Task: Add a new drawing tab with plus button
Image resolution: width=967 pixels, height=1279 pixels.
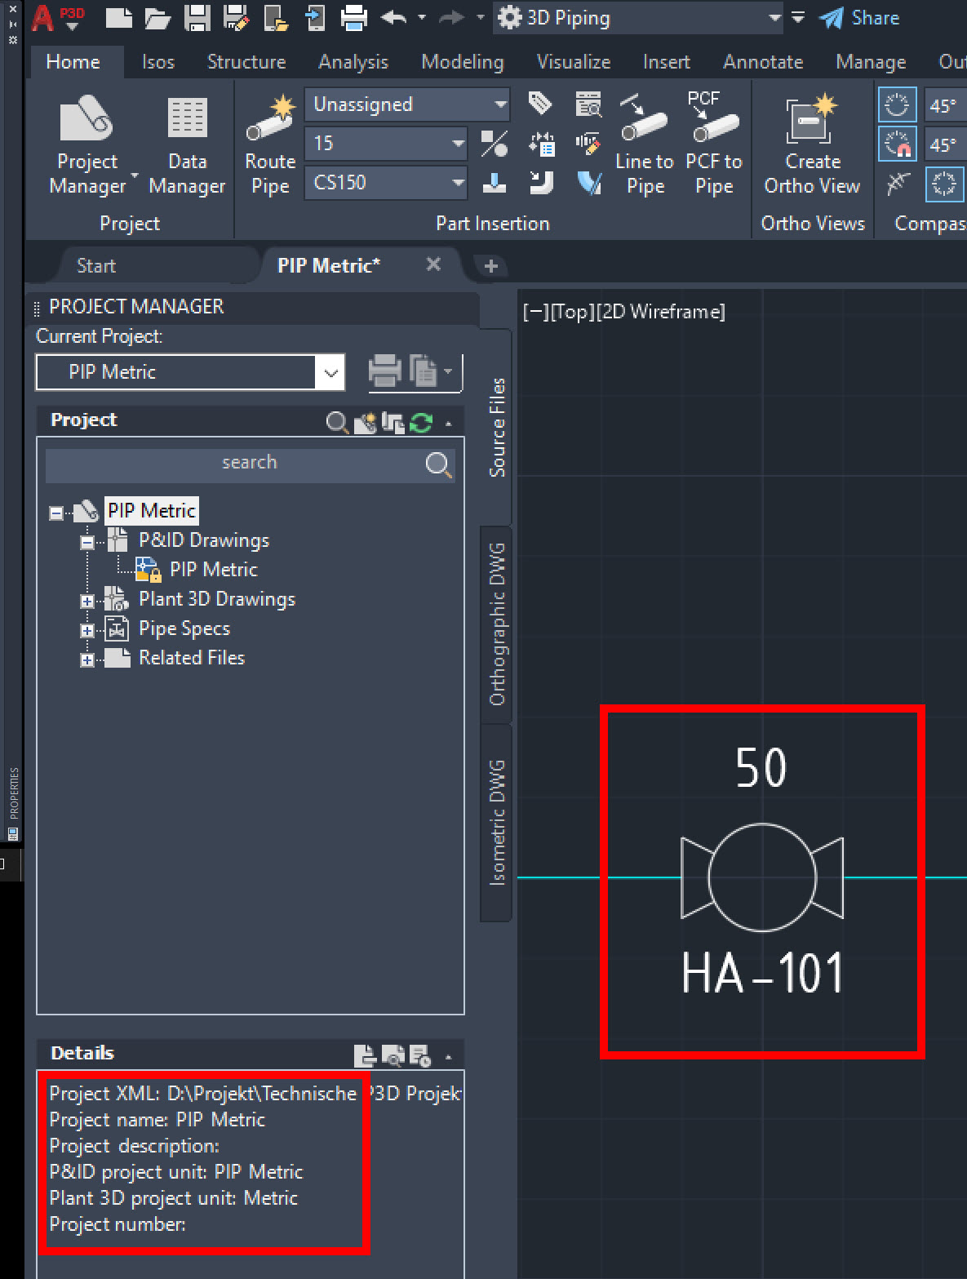Action: [x=490, y=266]
